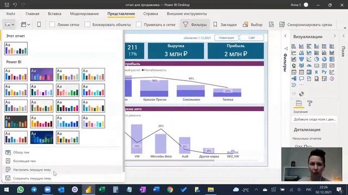Show hidden system tray icons

[256, 190]
